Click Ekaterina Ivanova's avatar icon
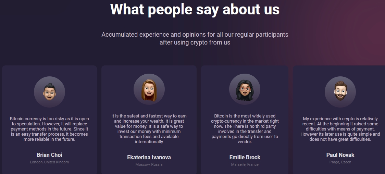The height and width of the screenshot is (174, 385). [x=149, y=89]
